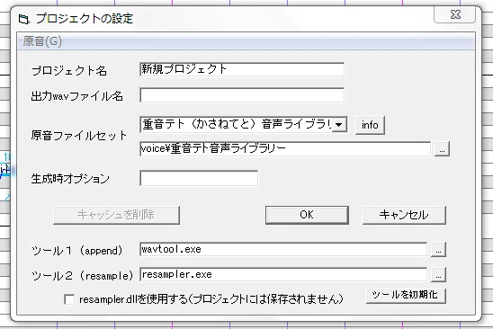Confirm settings with the OK button
Screen dimensions: 493x329
[x=307, y=215]
